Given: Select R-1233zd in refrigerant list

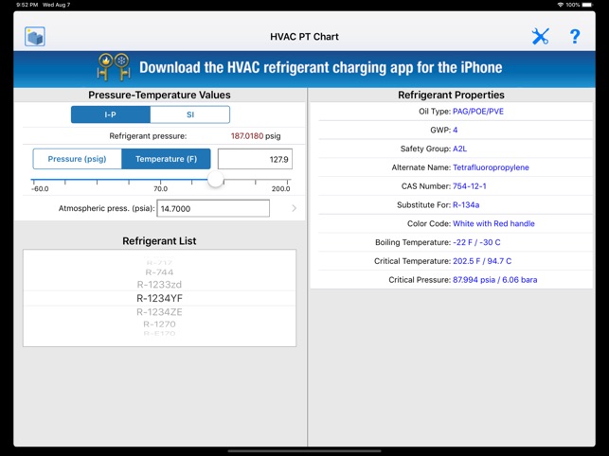Looking at the screenshot, I should click(159, 285).
